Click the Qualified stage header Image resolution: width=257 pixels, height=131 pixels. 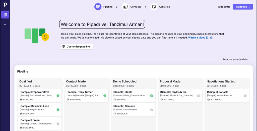[x=26, y=81]
